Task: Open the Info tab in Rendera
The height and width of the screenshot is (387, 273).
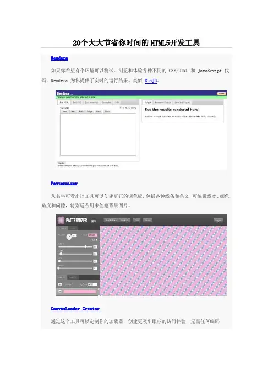Action: click(117, 103)
